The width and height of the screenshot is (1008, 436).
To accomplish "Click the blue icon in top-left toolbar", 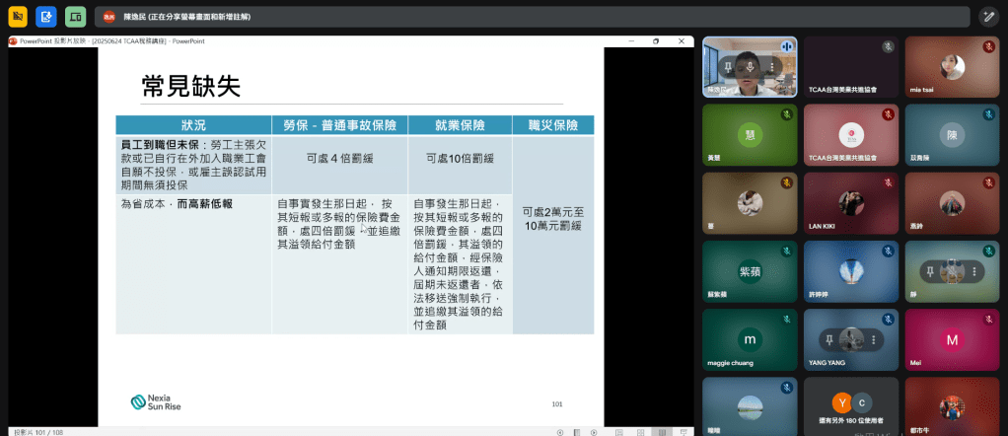I will tap(45, 17).
